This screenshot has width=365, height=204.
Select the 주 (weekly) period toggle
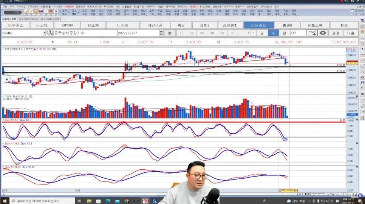(x=273, y=33)
